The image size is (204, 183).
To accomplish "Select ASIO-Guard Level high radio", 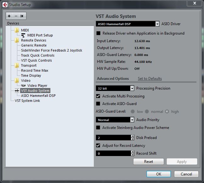I will (x=167, y=112).
